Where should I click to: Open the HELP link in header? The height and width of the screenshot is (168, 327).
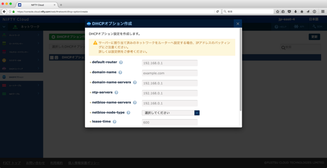tap(280, 27)
